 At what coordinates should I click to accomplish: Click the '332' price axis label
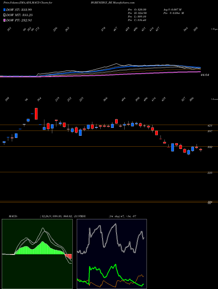click(x=210, y=147)
